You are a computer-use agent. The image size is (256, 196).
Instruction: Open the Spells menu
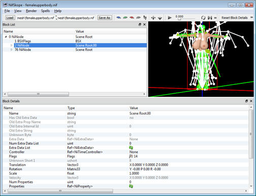click(x=45, y=11)
